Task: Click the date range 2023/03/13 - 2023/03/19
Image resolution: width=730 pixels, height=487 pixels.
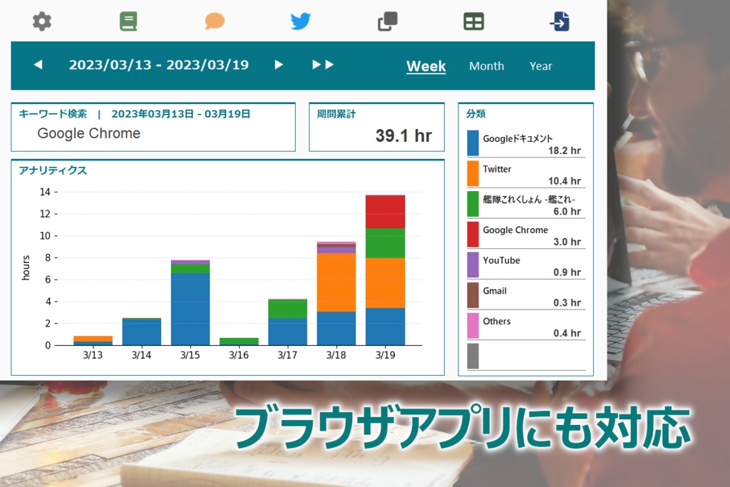Action: 159,65
